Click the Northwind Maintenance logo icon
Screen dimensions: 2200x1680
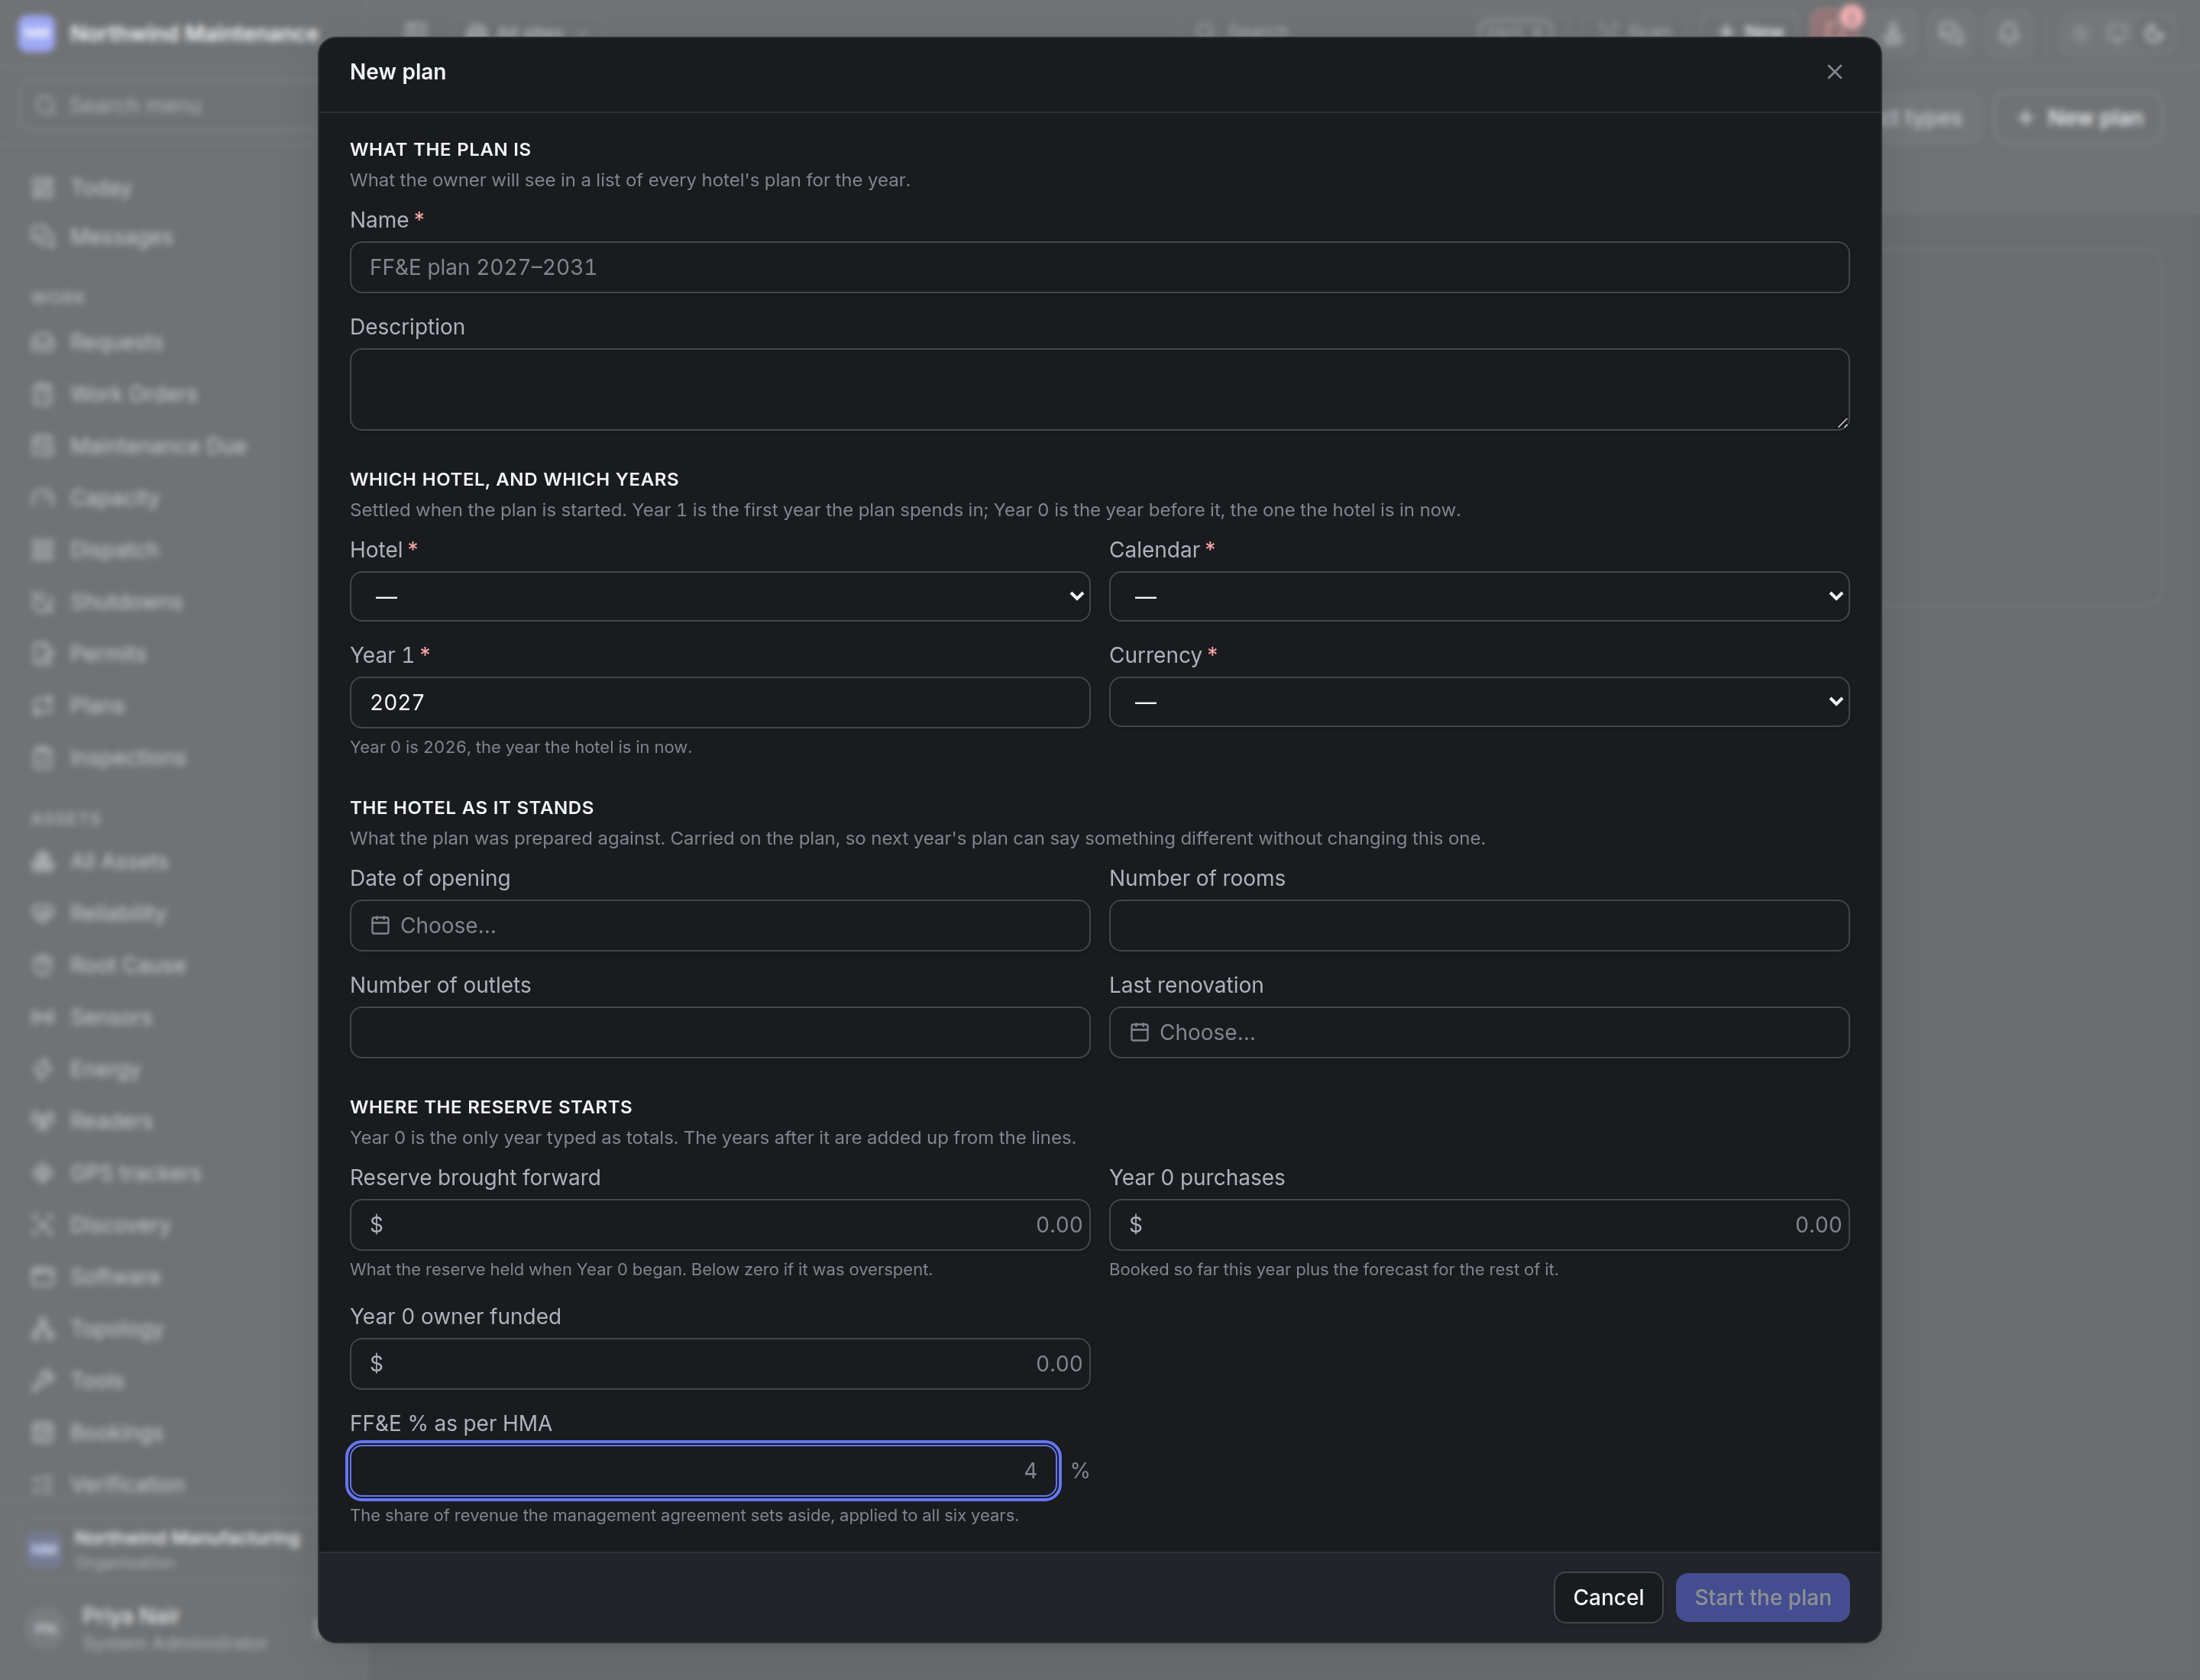click(37, 33)
